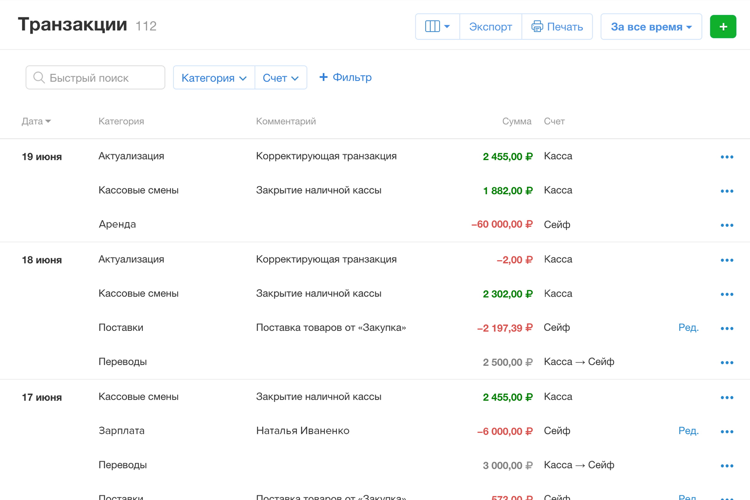The height and width of the screenshot is (500, 750).
Task: Click Ред. link on Поставки 2 197,39 row
Action: click(x=688, y=328)
